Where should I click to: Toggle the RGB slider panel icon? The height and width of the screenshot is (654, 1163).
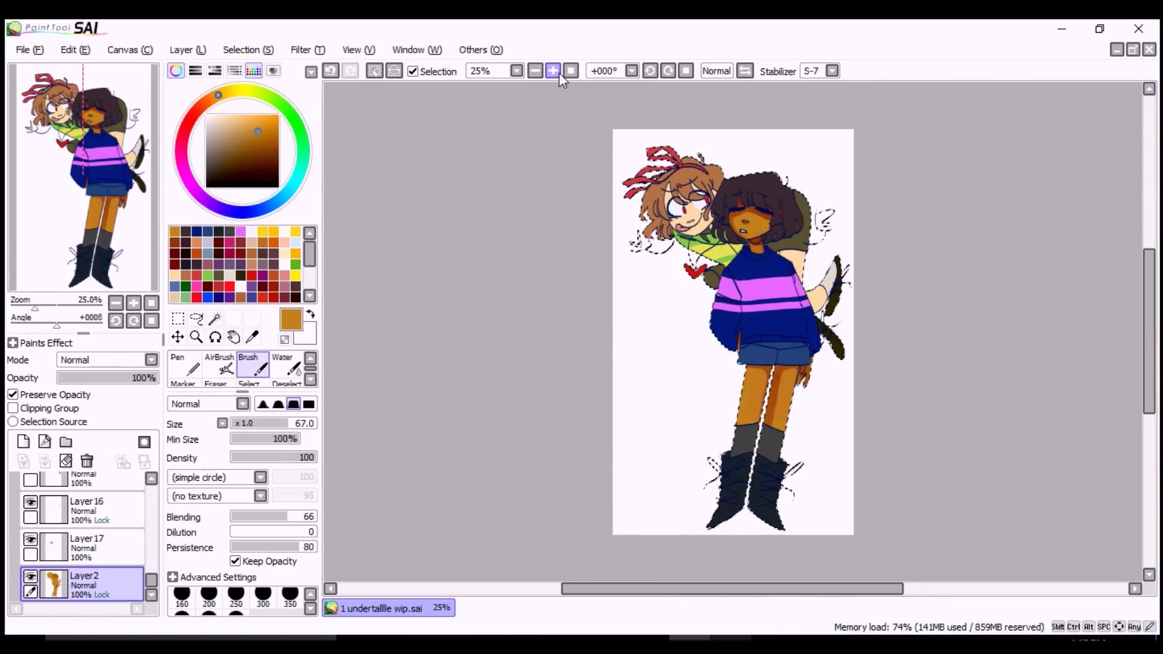195,71
